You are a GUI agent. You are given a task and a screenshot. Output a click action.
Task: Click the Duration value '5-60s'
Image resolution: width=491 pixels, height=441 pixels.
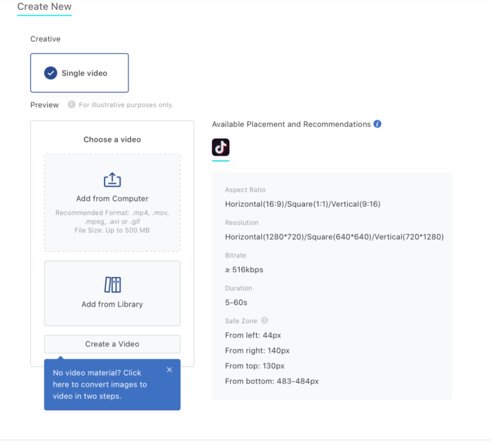[x=236, y=302]
